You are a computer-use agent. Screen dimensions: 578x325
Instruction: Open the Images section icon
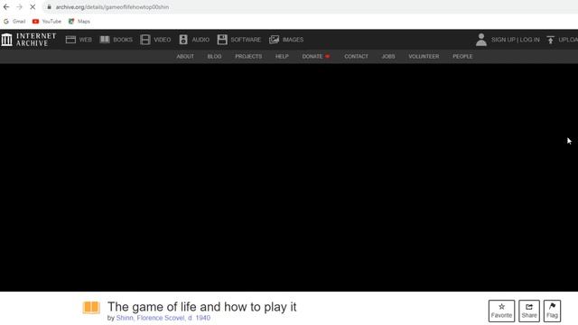click(274, 40)
